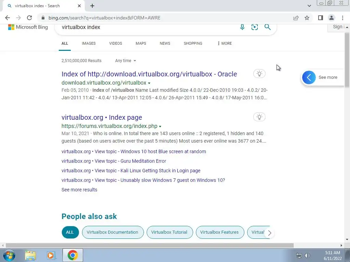Screen dimensions: 350x262
Task: Select the ALL chip under People also ask
Action: click(x=70, y=232)
